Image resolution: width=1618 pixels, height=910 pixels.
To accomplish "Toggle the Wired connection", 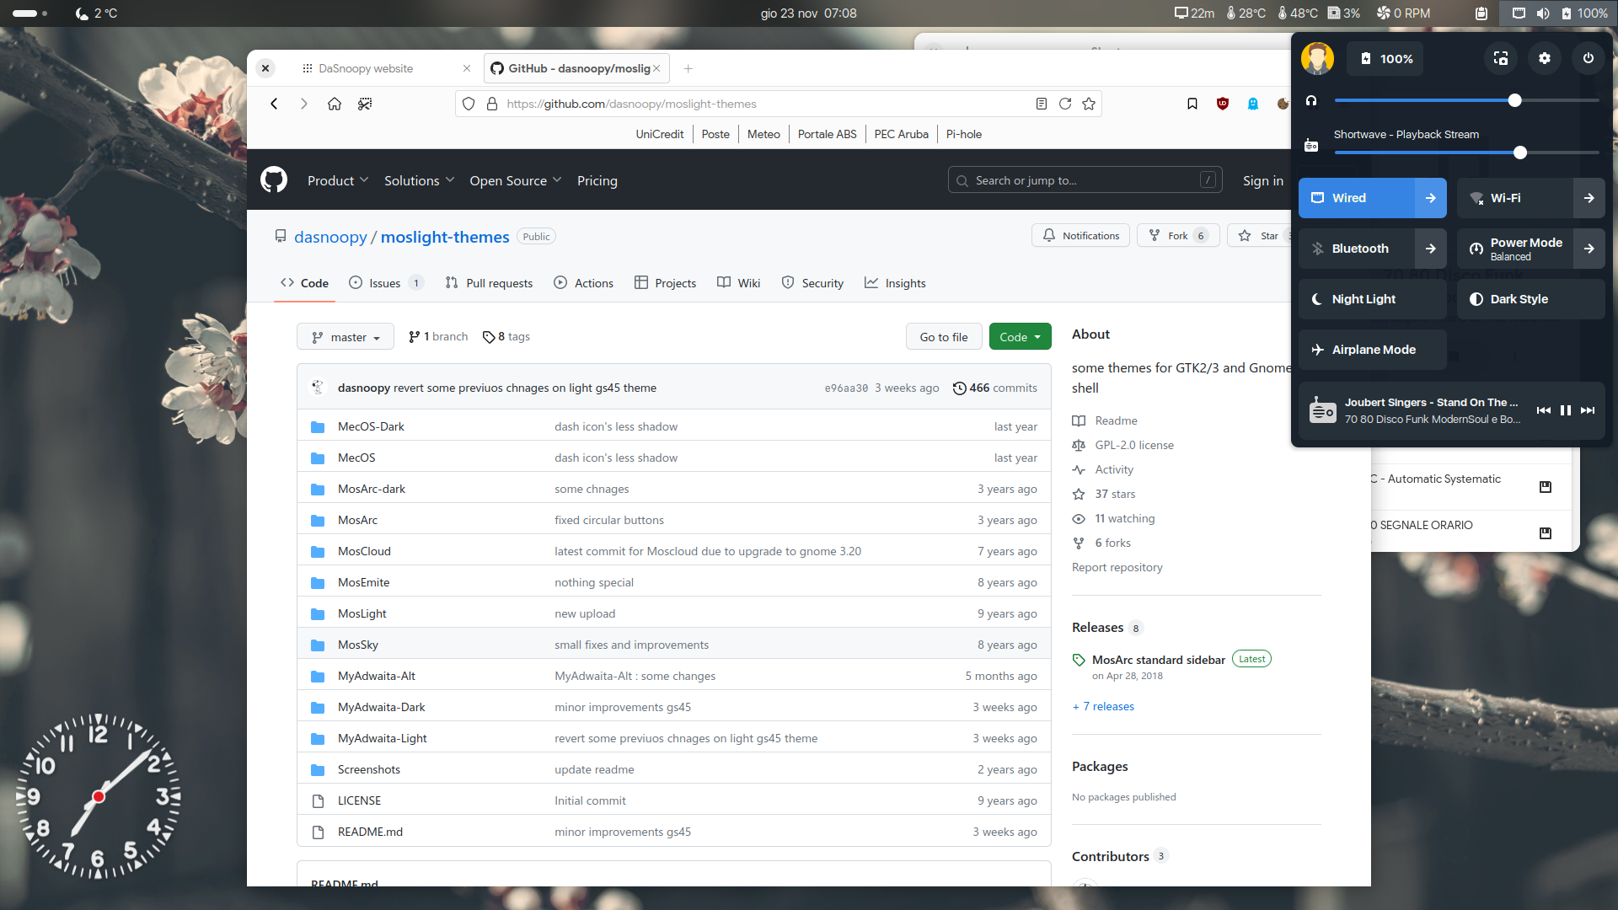I will 1357,198.
